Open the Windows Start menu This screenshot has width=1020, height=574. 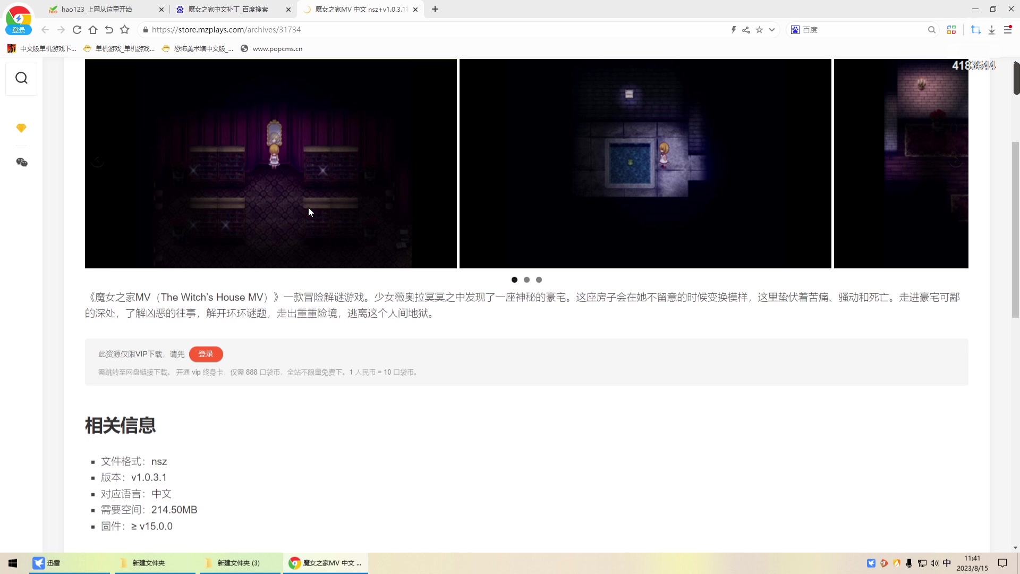(13, 563)
